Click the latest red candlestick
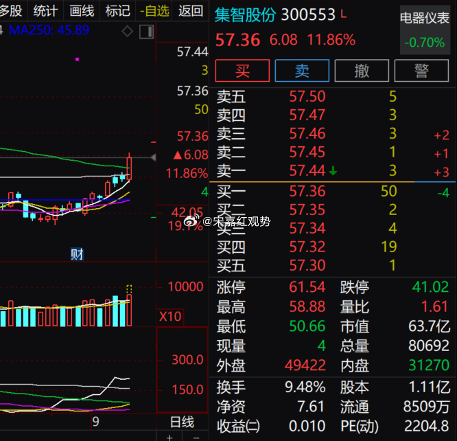 click(130, 168)
